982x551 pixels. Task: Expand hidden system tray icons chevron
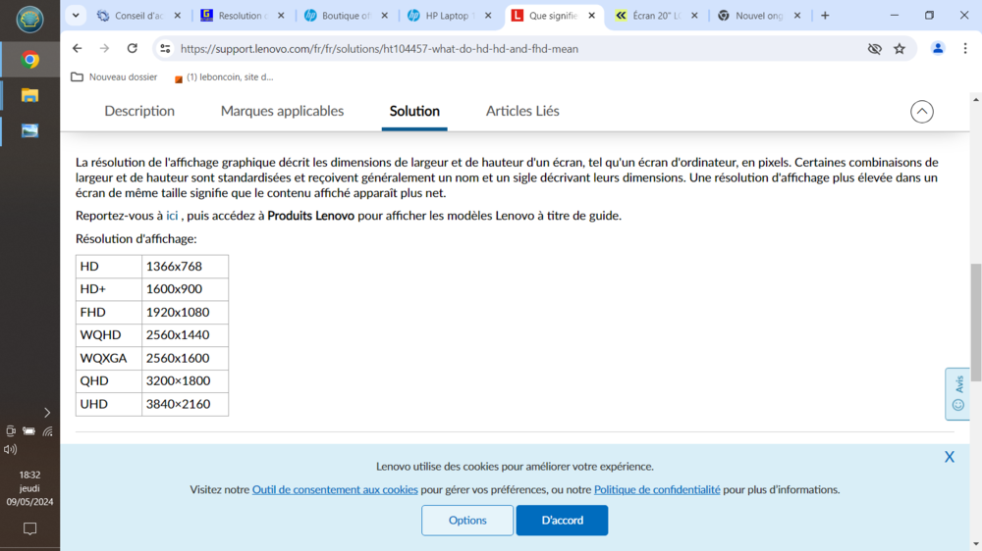(46, 413)
